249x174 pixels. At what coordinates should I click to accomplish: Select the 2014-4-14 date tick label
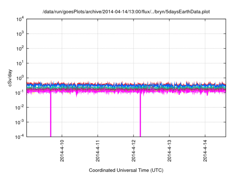[x=205, y=151]
